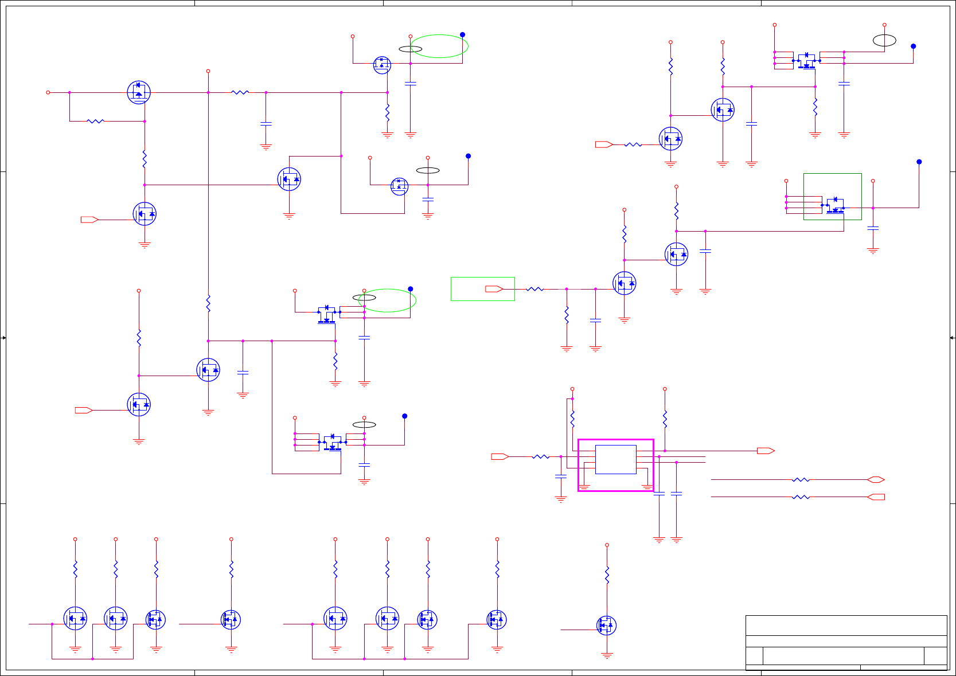Select the resistor right after the green-boxed input port
The image size is (956, 676).
coord(535,289)
